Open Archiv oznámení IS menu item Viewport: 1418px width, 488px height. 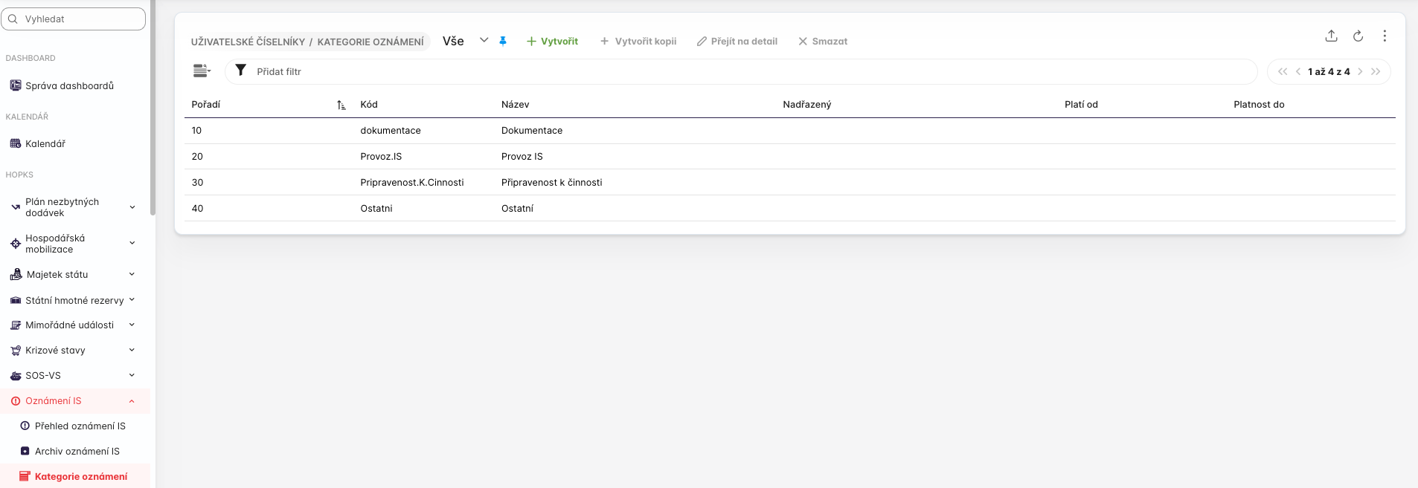[77, 452]
